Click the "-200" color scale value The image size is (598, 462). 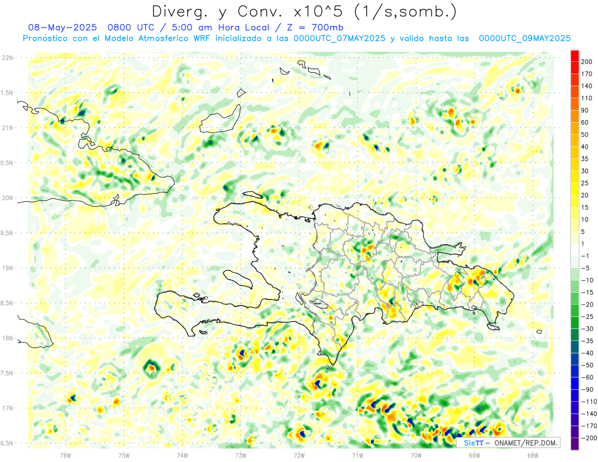click(x=589, y=438)
